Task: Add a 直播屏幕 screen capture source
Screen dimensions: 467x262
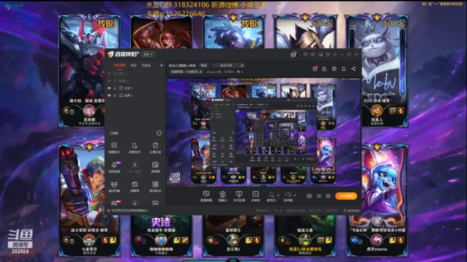Action: point(206,196)
